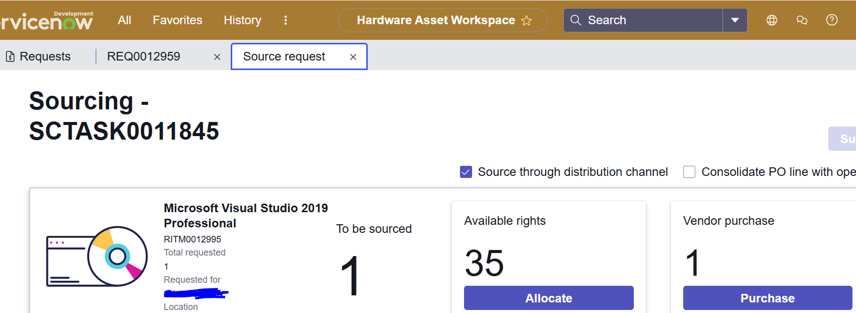
Task: Close the REQ0012959 tab
Action: [x=217, y=57]
